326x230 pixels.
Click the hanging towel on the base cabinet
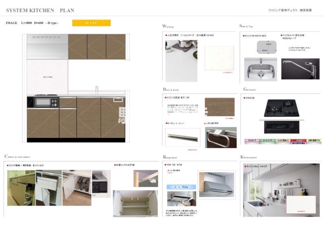click(x=121, y=115)
